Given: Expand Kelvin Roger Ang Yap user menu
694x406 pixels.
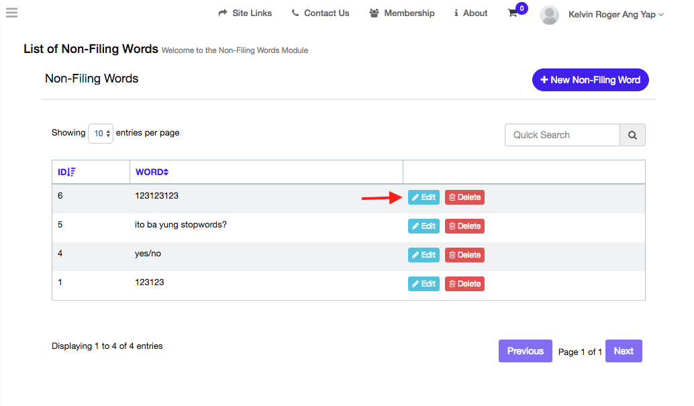Looking at the screenshot, I should pyautogui.click(x=615, y=14).
